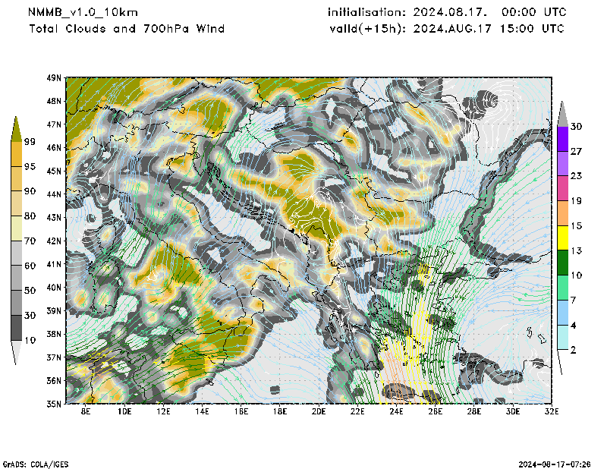Click the olive top arrow of cloud legend
This screenshot has width=607, height=469.
(16, 130)
